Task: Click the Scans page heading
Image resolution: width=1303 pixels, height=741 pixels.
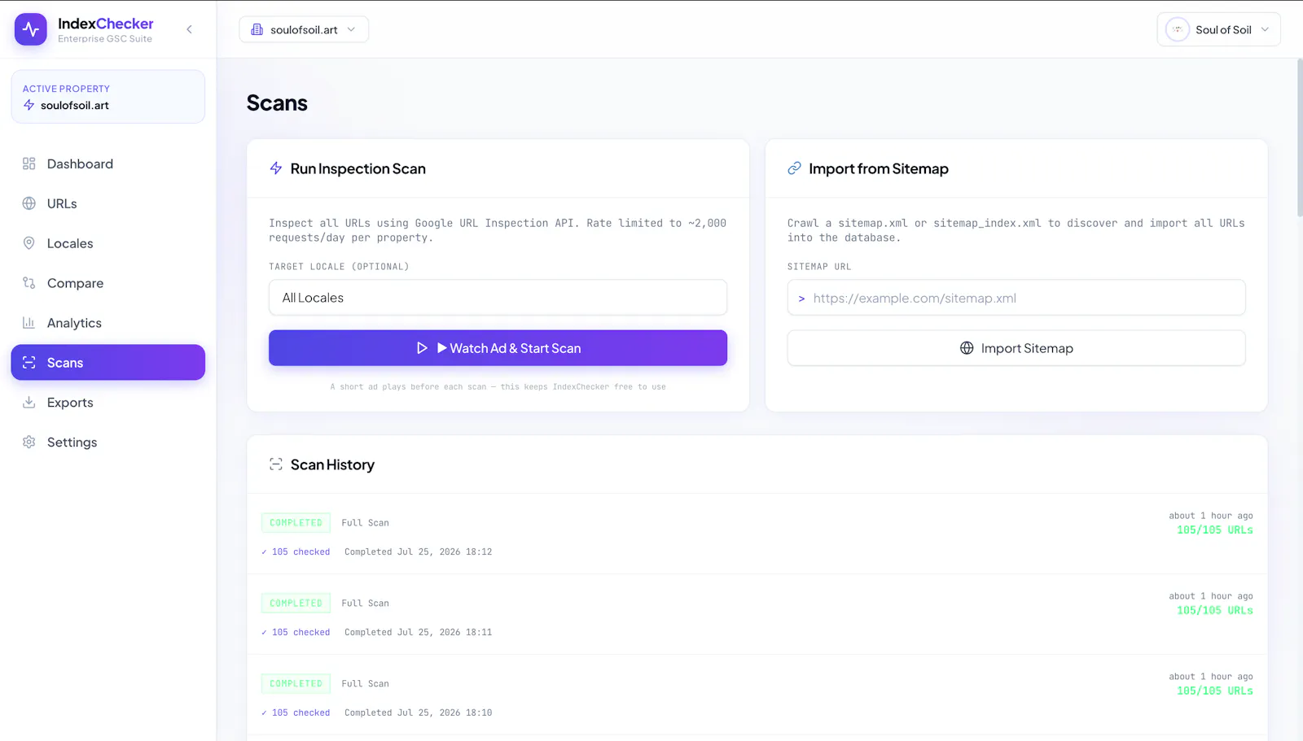Action: pyautogui.click(x=277, y=103)
